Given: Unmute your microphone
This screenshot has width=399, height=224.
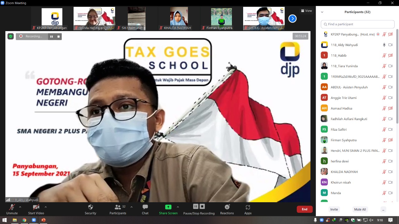Looking at the screenshot, I should point(12,207).
